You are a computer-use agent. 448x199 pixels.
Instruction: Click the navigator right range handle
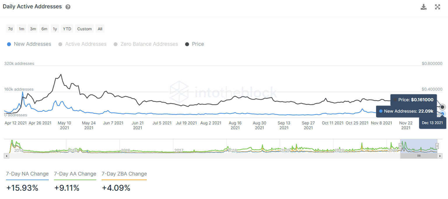coord(437,146)
